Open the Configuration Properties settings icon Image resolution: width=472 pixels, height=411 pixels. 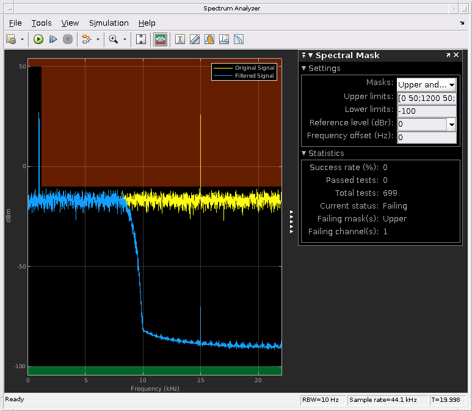11,39
